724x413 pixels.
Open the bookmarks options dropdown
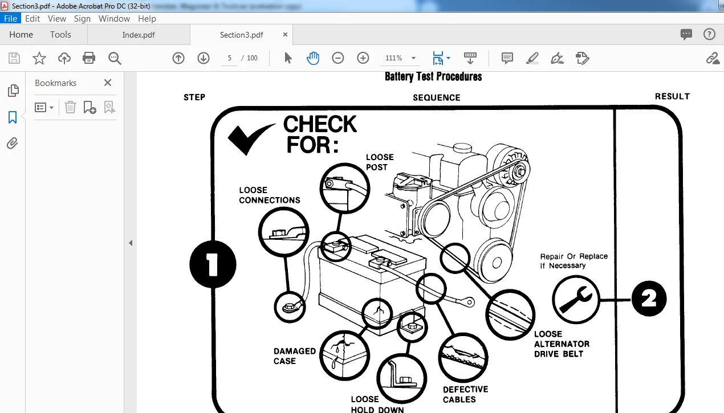44,107
